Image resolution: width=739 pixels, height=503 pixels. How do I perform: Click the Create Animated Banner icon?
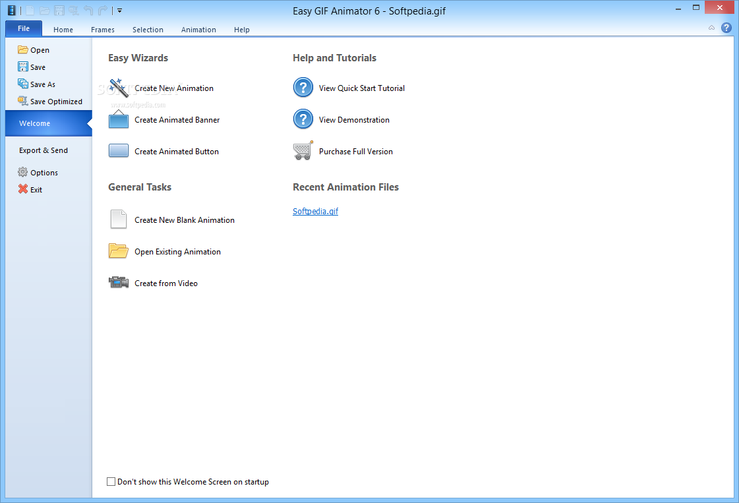[118, 120]
